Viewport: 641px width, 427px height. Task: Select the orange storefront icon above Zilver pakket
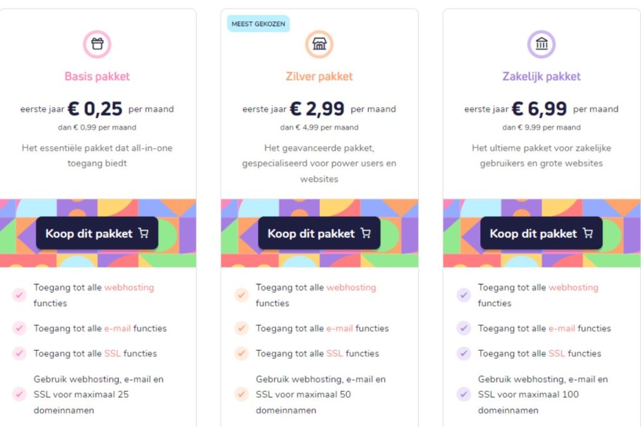(x=320, y=44)
